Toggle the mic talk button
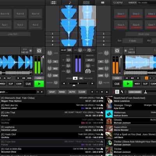This screenshot has width=156, height=156. pyautogui.click(x=69, y=50)
